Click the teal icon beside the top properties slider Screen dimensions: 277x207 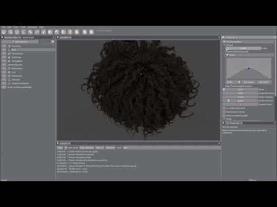pos(227,48)
